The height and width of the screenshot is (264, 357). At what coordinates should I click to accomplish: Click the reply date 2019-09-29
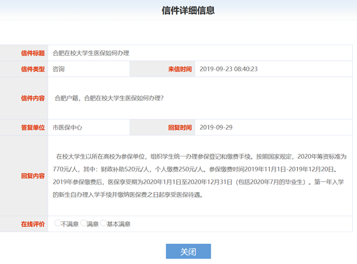click(216, 127)
